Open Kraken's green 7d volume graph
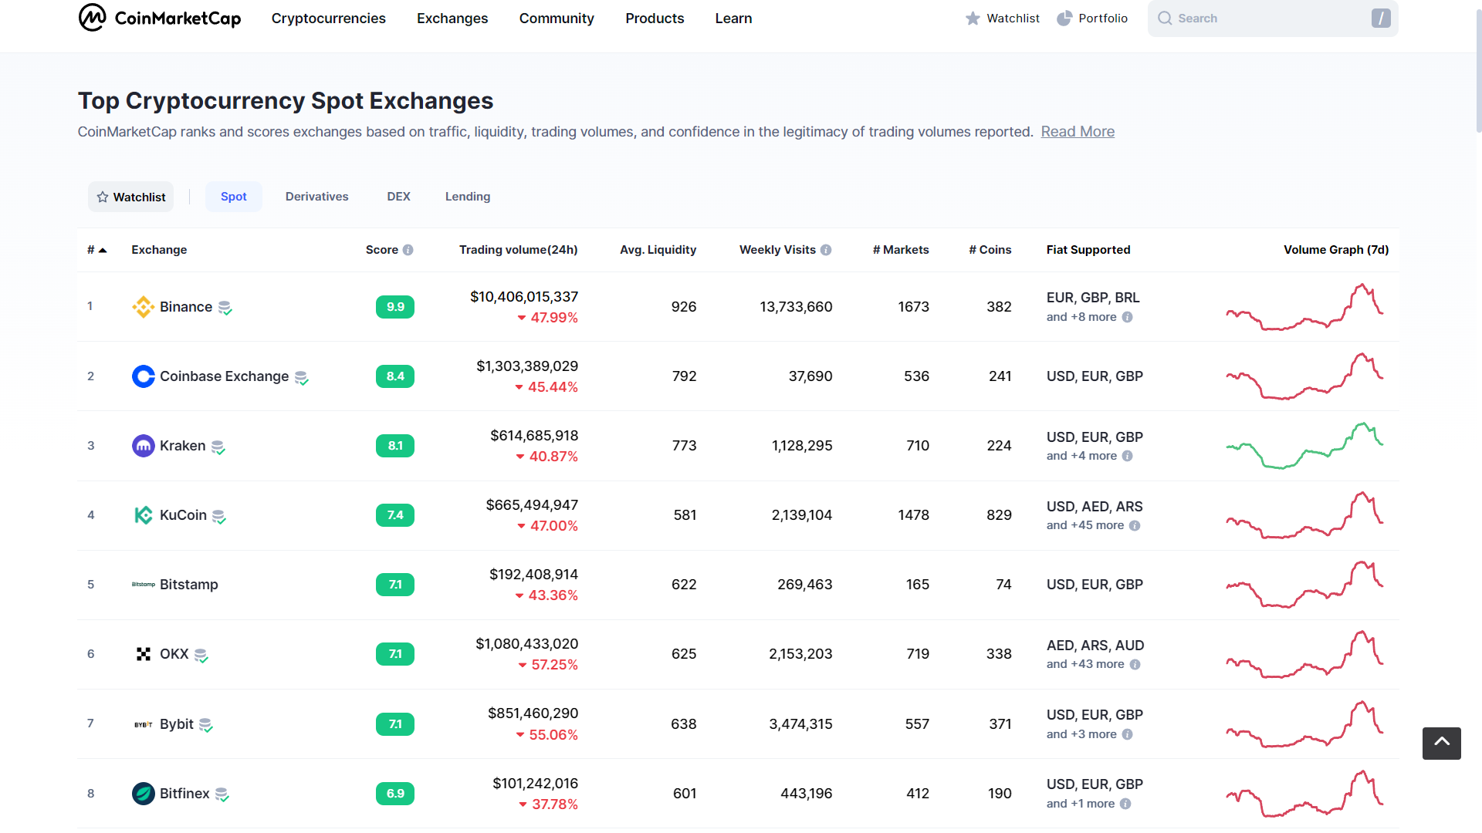The width and height of the screenshot is (1482, 833). (x=1304, y=446)
